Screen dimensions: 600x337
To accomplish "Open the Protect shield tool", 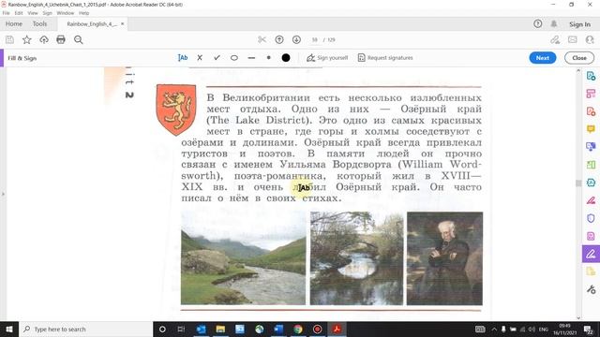I will pos(591,218).
